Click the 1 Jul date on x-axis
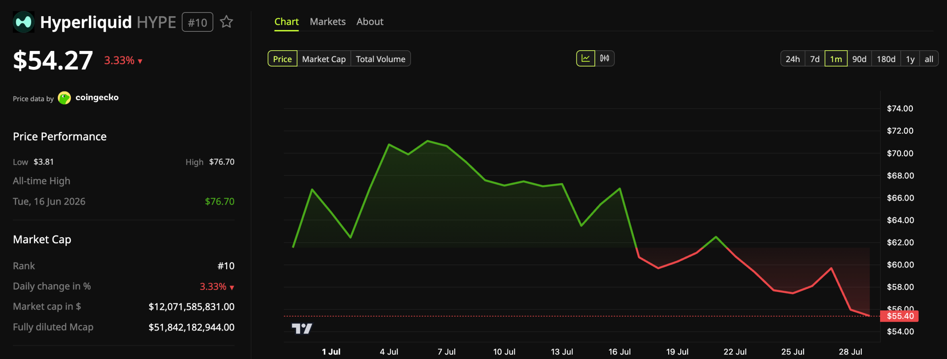947x359 pixels. (331, 352)
